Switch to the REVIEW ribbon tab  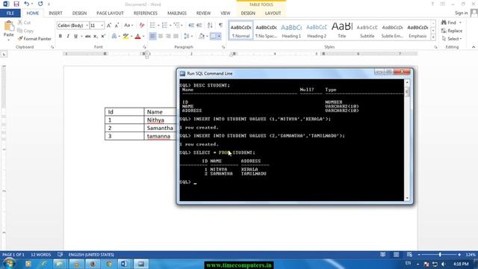(x=203, y=13)
